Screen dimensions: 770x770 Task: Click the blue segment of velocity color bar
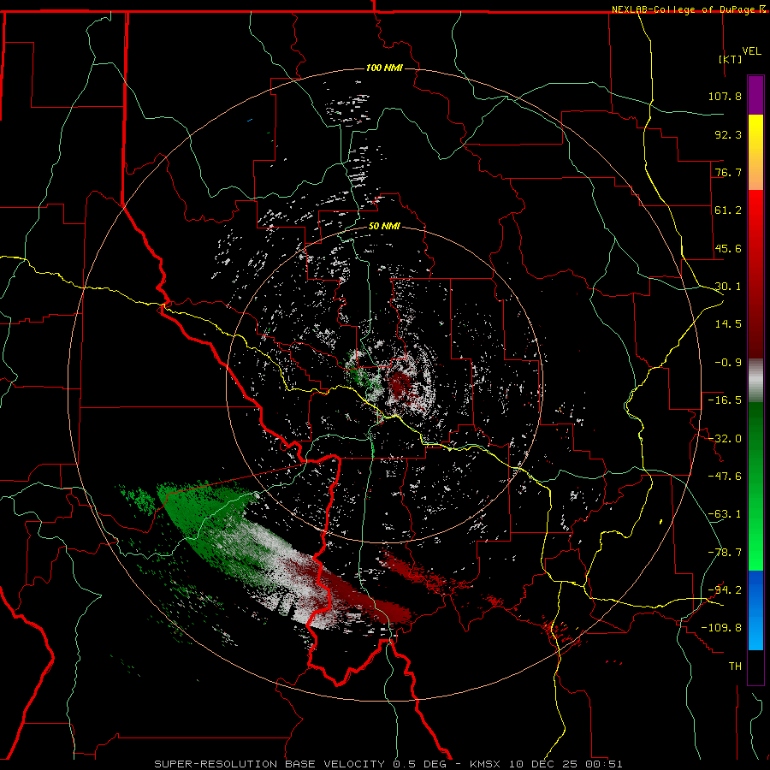click(x=755, y=610)
